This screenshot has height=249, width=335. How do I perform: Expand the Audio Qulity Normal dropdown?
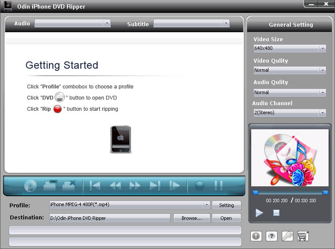290,93
